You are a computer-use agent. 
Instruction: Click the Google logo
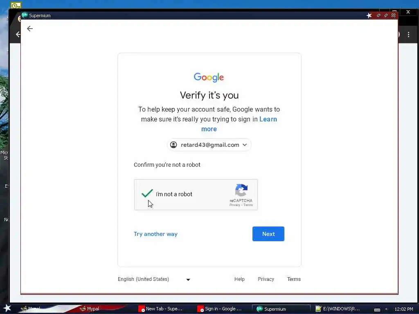tap(209, 77)
